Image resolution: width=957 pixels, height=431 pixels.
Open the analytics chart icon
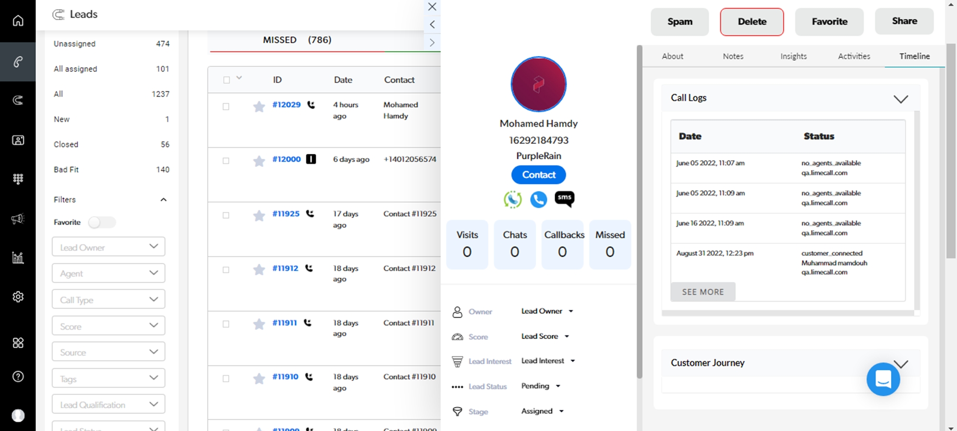click(x=18, y=258)
